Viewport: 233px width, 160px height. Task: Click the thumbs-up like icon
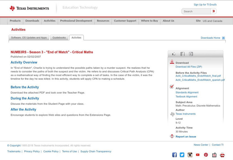pyautogui.click(x=174, y=54)
